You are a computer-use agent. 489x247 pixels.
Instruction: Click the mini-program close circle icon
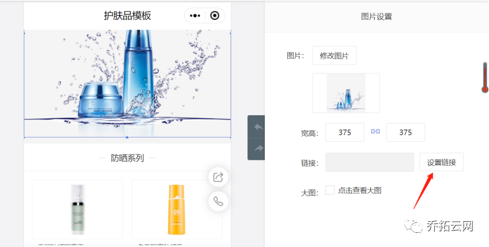215,16
